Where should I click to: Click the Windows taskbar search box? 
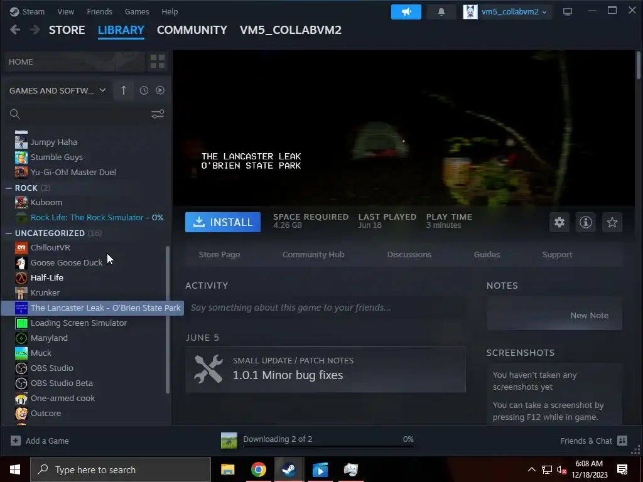click(121, 469)
